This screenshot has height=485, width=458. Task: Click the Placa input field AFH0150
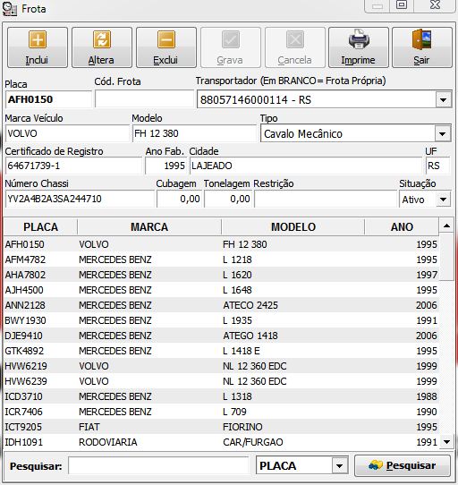pos(48,99)
